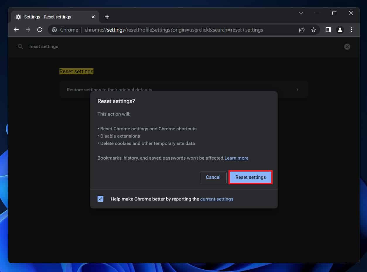Open the current settings link
This screenshot has height=272, width=367.
tap(217, 199)
